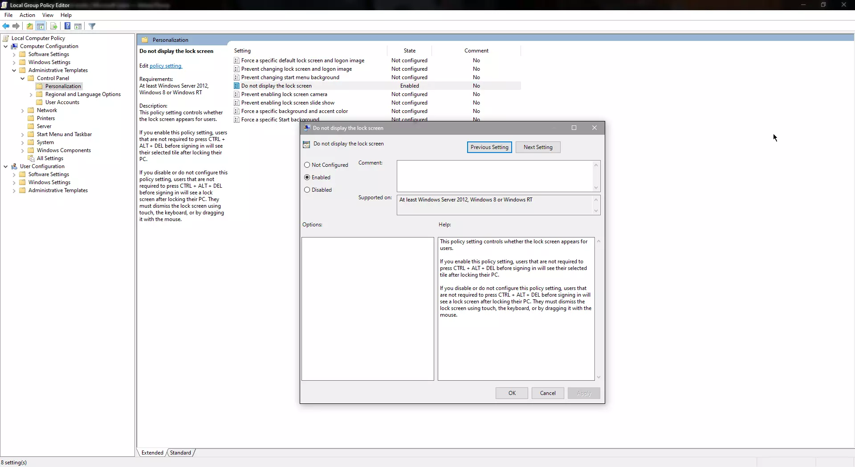Select the Disabled radio button
The height and width of the screenshot is (467, 855).
click(307, 190)
